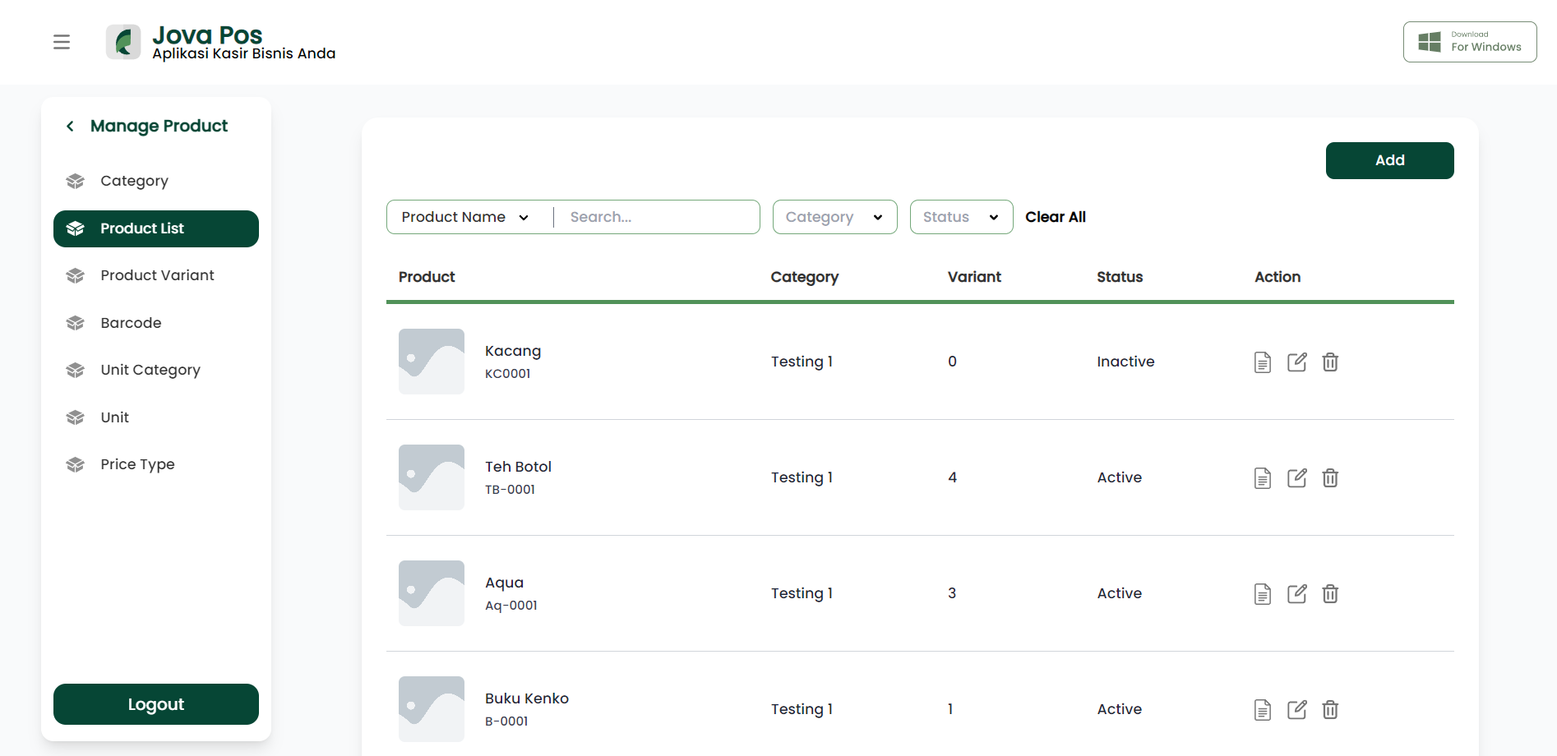View details icon for Aqua
1557x756 pixels.
click(x=1263, y=594)
